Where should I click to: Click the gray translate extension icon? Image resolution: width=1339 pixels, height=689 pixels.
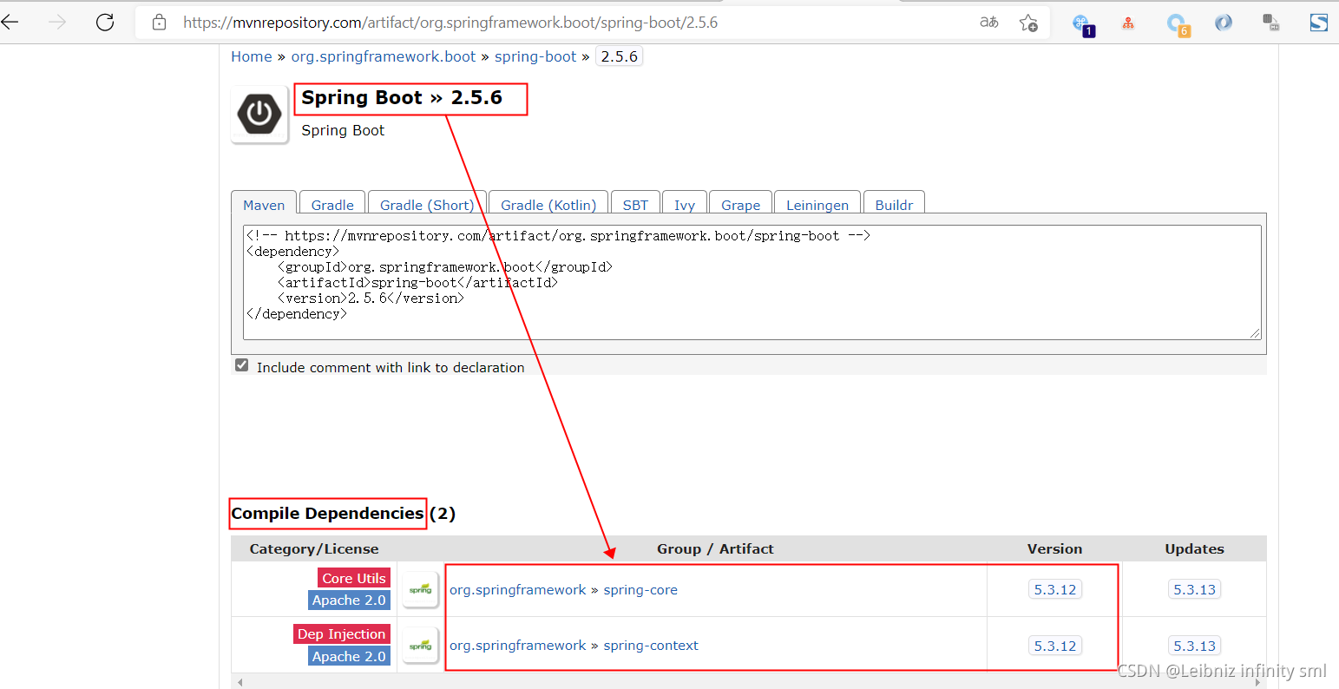1271,23
